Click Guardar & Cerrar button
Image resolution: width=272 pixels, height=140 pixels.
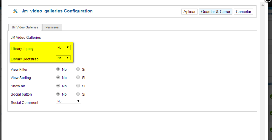click(216, 12)
